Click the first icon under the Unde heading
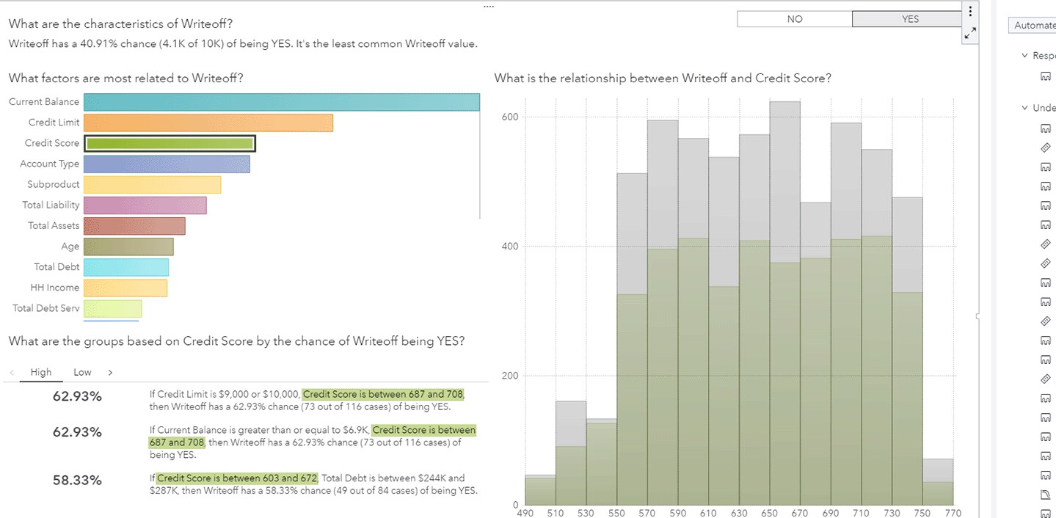The height and width of the screenshot is (518, 1056). 1046,128
